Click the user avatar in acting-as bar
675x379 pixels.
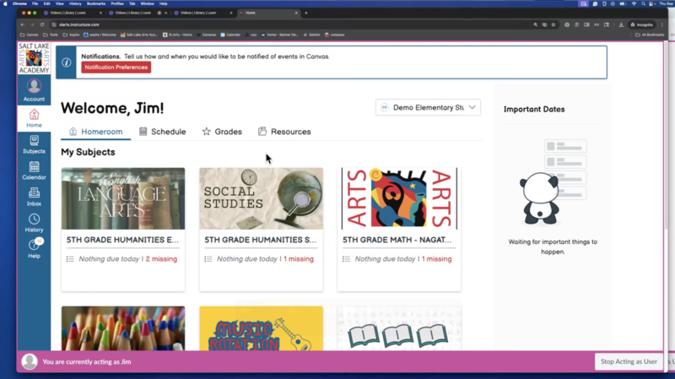(x=30, y=361)
